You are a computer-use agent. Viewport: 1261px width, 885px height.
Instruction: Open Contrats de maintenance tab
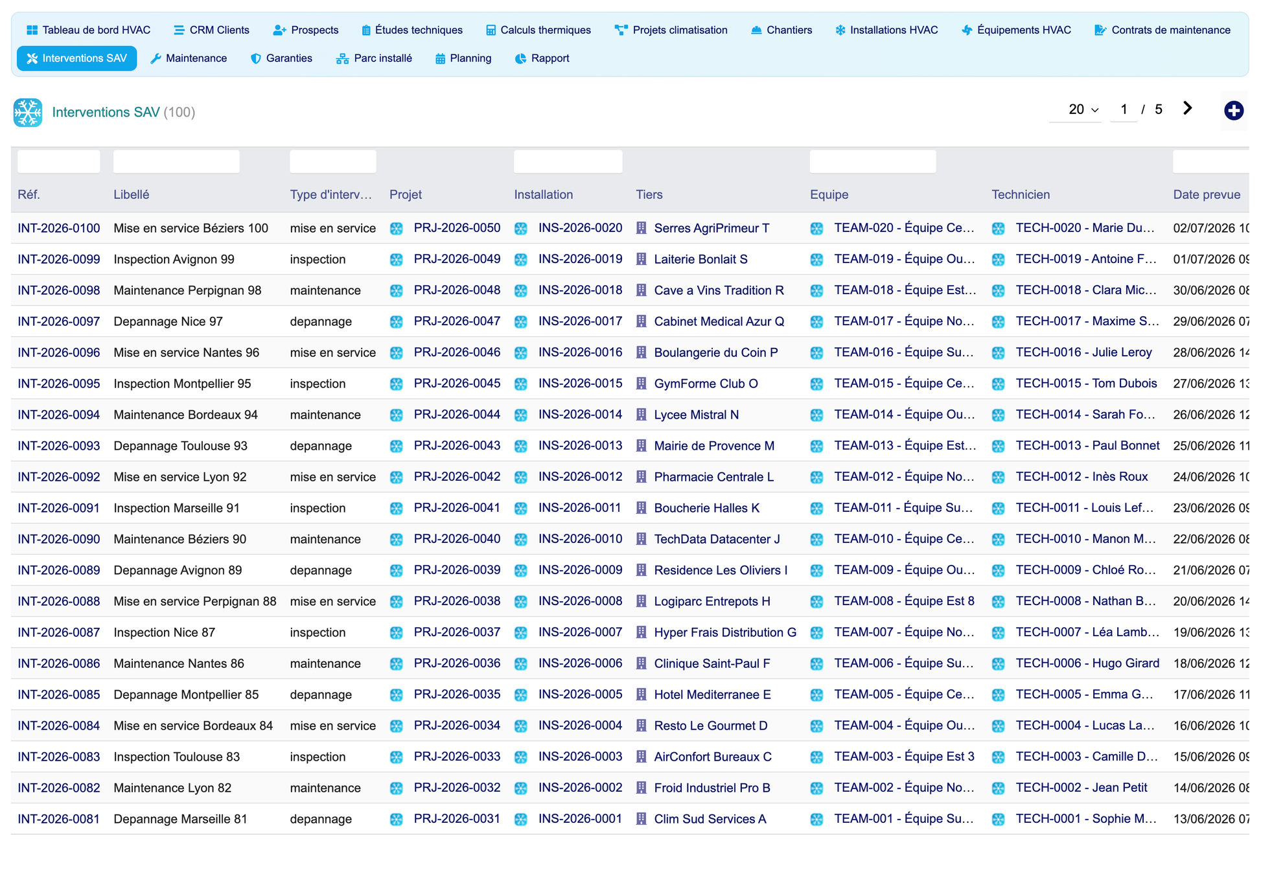click(1163, 30)
